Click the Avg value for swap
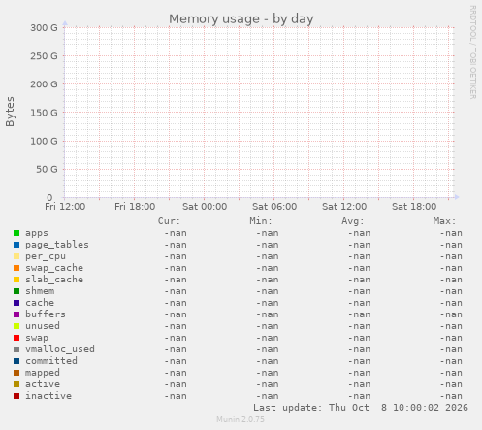This screenshot has width=482, height=430. pos(359,338)
